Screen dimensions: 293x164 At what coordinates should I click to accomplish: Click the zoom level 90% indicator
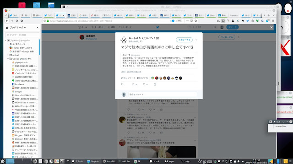click(x=179, y=21)
